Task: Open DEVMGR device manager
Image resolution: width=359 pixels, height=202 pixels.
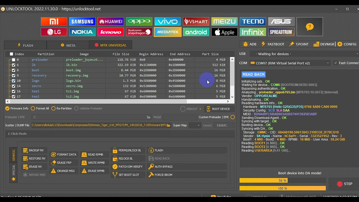Action: coord(324,44)
